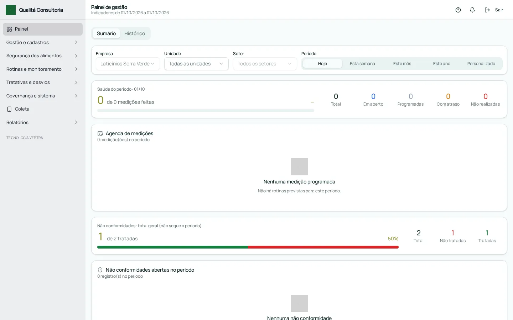Click the Agenda de medições calendar icon
The image size is (513, 320).
(x=100, y=133)
